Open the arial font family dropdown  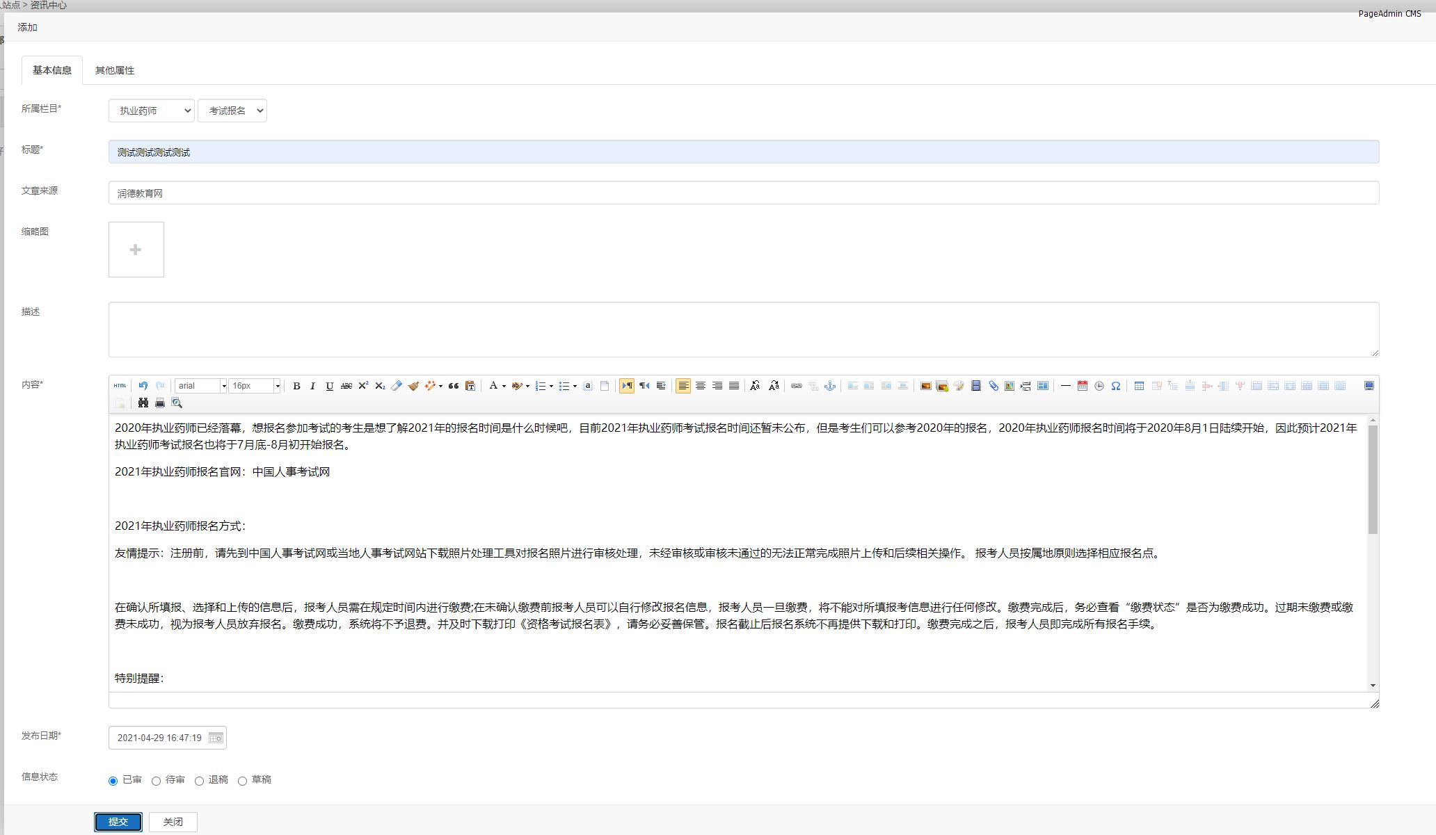pyautogui.click(x=200, y=386)
